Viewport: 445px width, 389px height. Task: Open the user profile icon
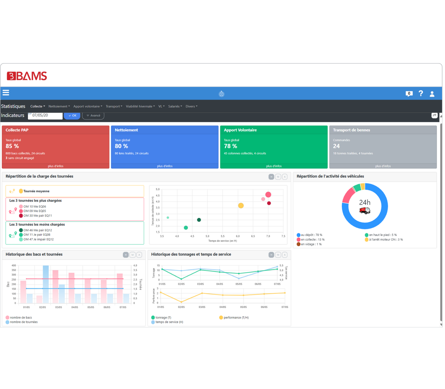pos(432,94)
